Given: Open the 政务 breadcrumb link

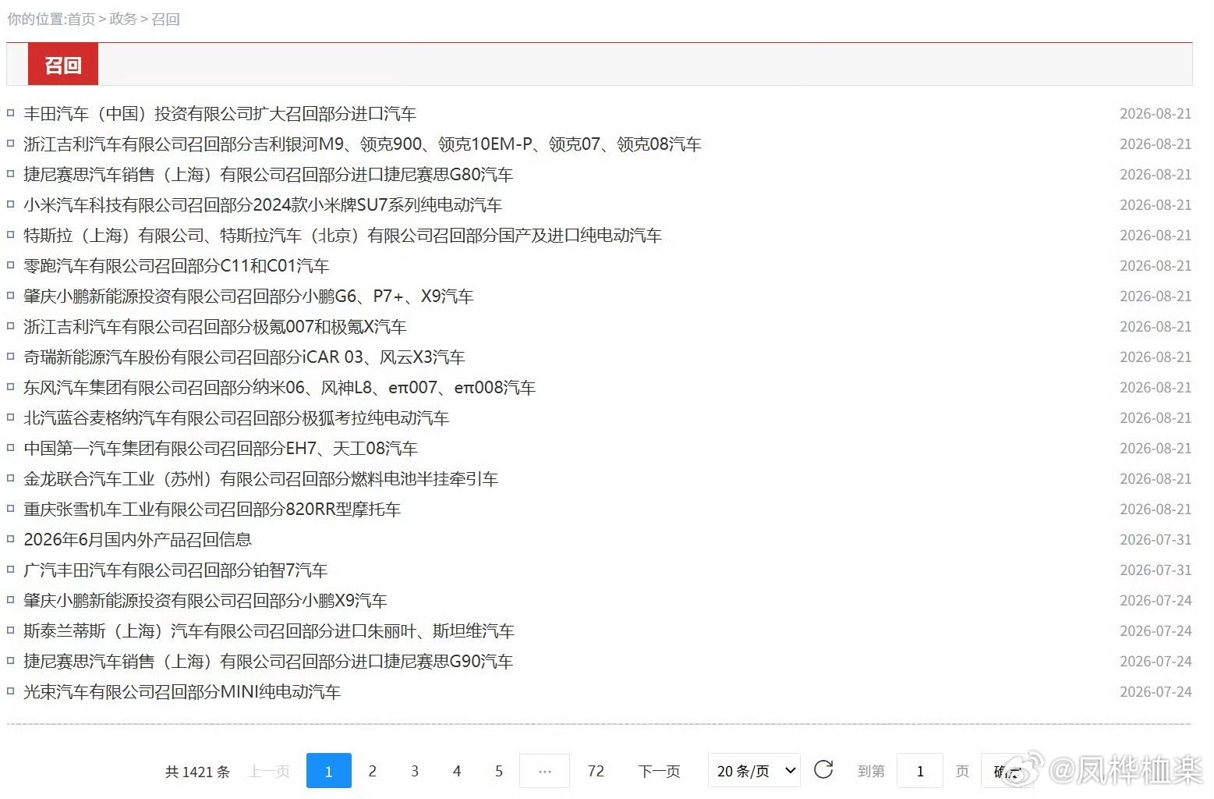Looking at the screenshot, I should click(x=123, y=19).
